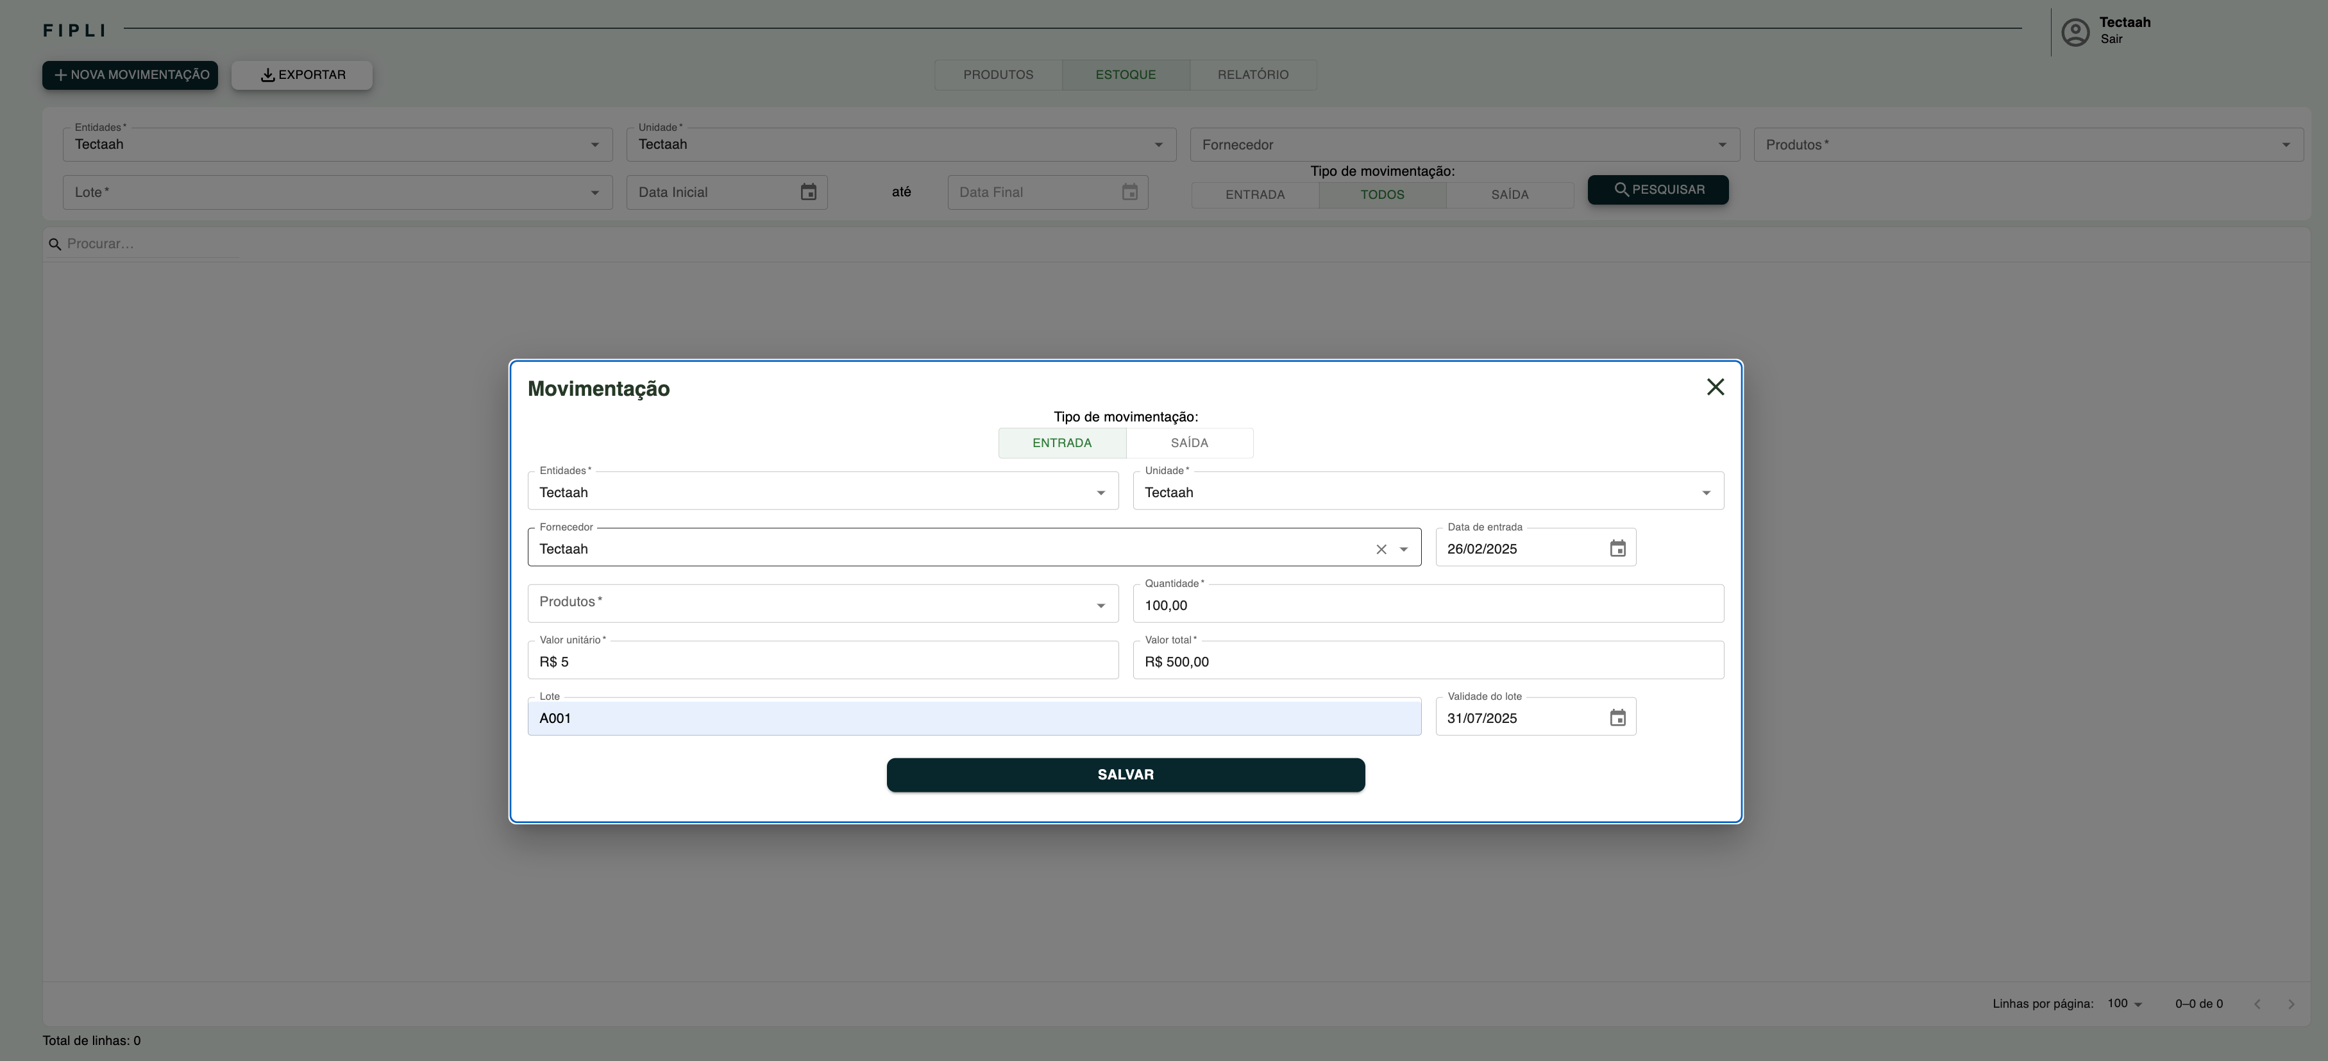The image size is (2328, 1061).
Task: Close the Movimentação dialog
Action: 1714,387
